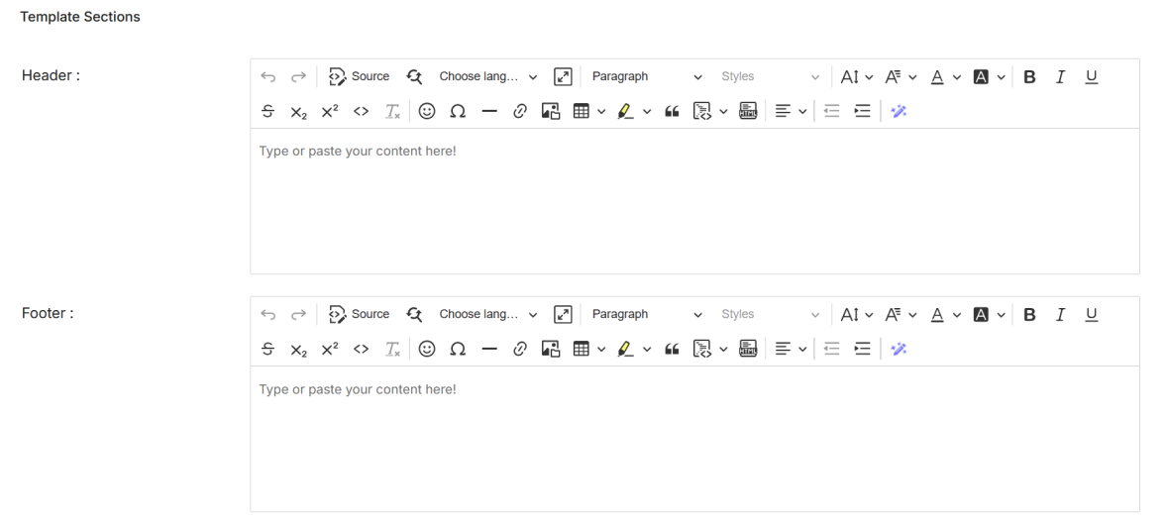
Task: Click Undo in Footer editor toolbar
Action: coord(268,314)
